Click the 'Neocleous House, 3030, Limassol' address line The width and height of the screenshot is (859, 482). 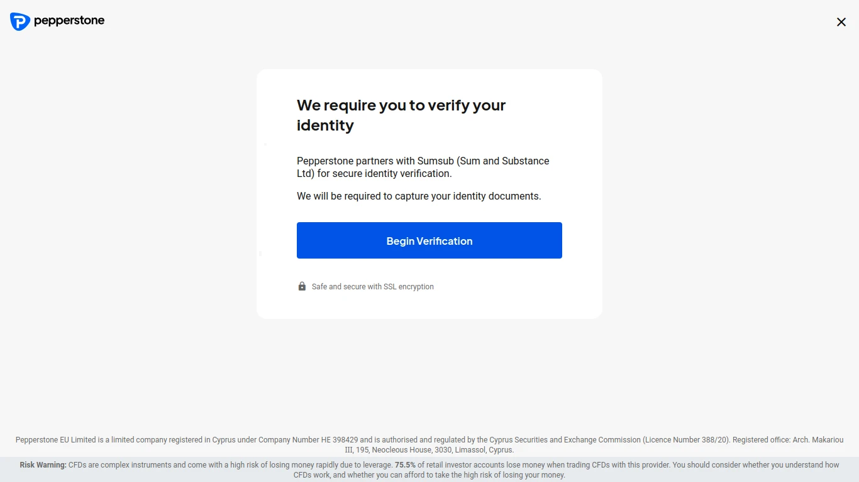(428, 450)
